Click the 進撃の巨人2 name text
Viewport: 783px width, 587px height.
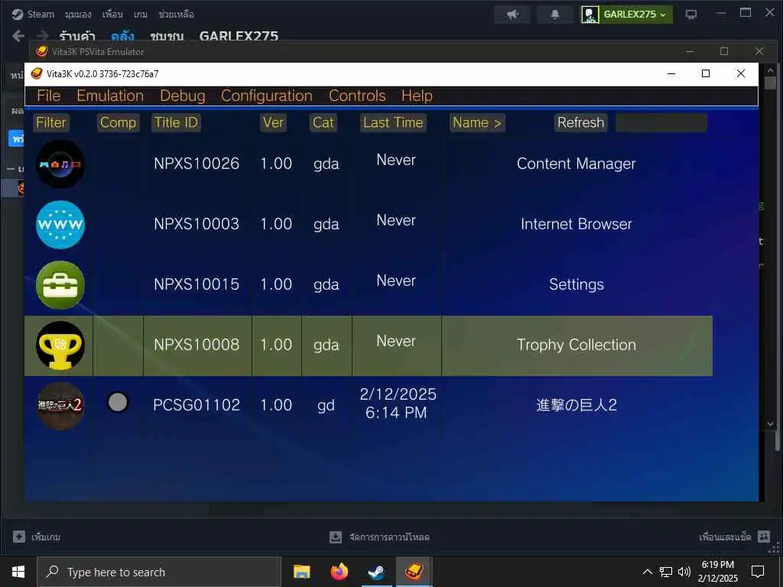tap(577, 405)
